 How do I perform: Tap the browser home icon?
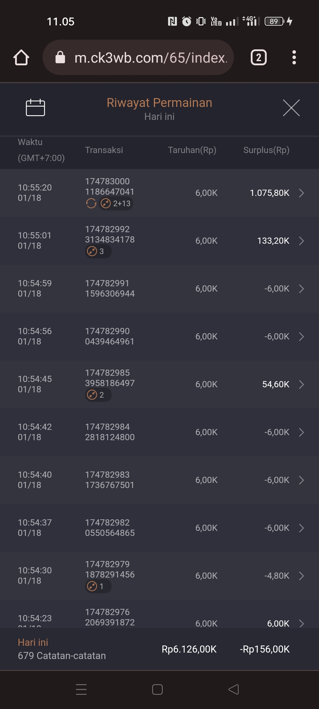(21, 57)
